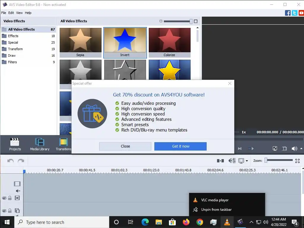The height and width of the screenshot is (228, 304).
Task: Open the storyboard view dropdown arrow
Action: pyautogui.click(x=247, y=161)
